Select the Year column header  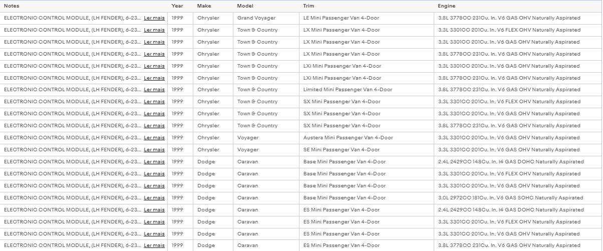(x=177, y=6)
